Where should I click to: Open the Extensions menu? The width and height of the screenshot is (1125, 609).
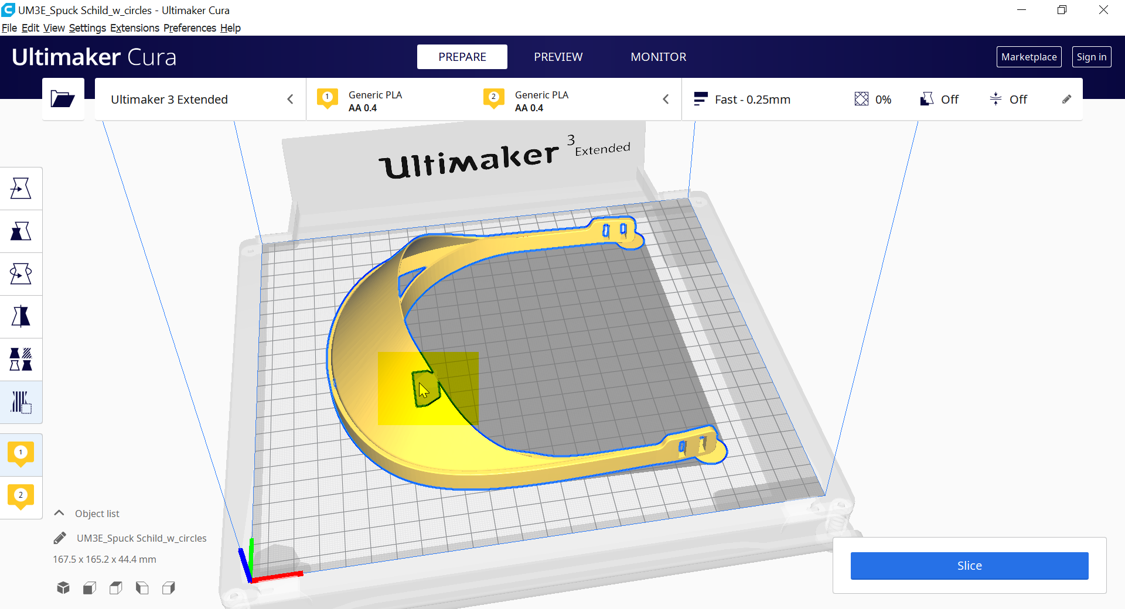click(x=134, y=28)
